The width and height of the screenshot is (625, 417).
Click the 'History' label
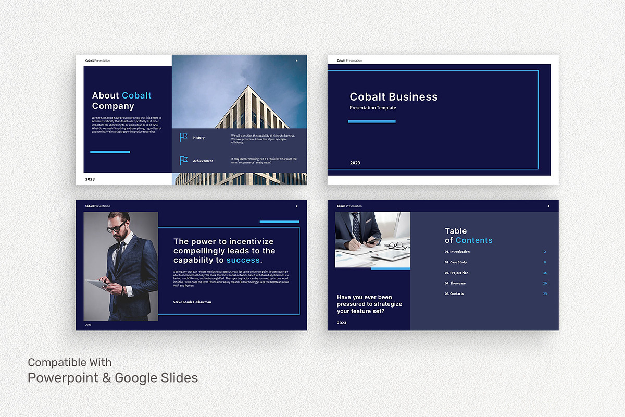pyautogui.click(x=199, y=138)
